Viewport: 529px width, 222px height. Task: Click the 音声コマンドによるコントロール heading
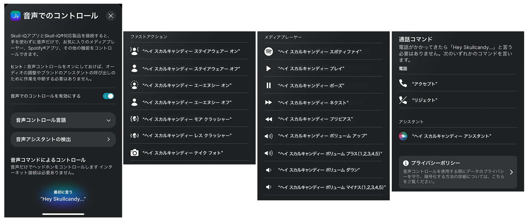(48, 160)
